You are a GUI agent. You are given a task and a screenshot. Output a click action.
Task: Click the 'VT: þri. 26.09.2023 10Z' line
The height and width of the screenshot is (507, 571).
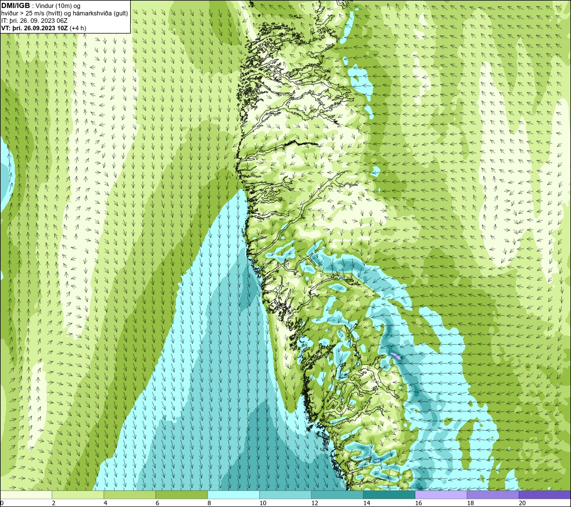(34, 28)
